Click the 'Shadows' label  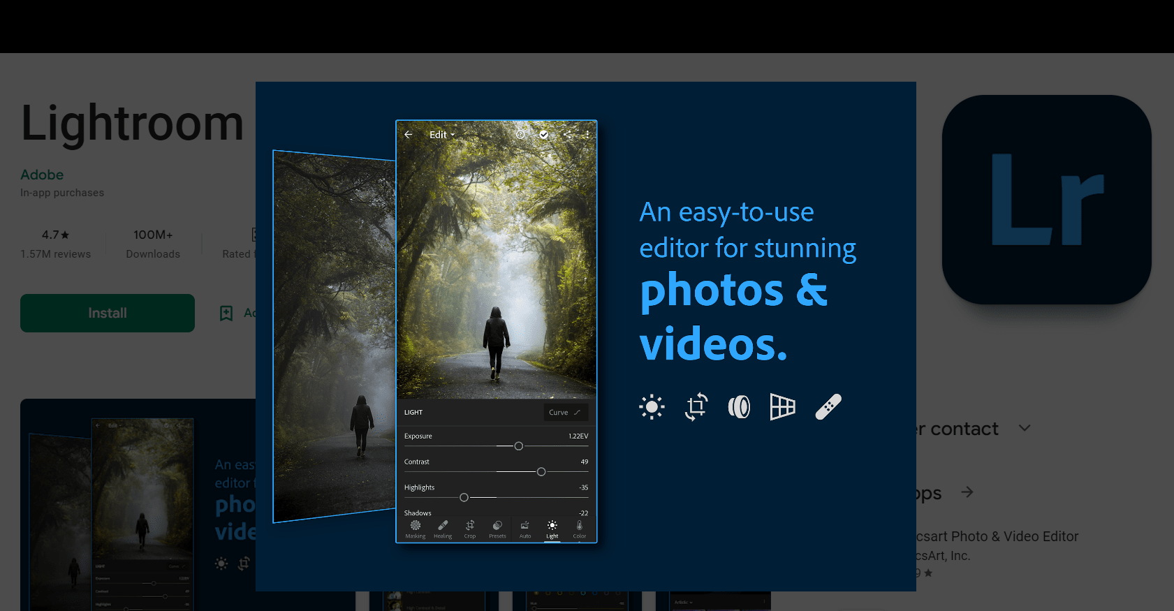coord(418,513)
